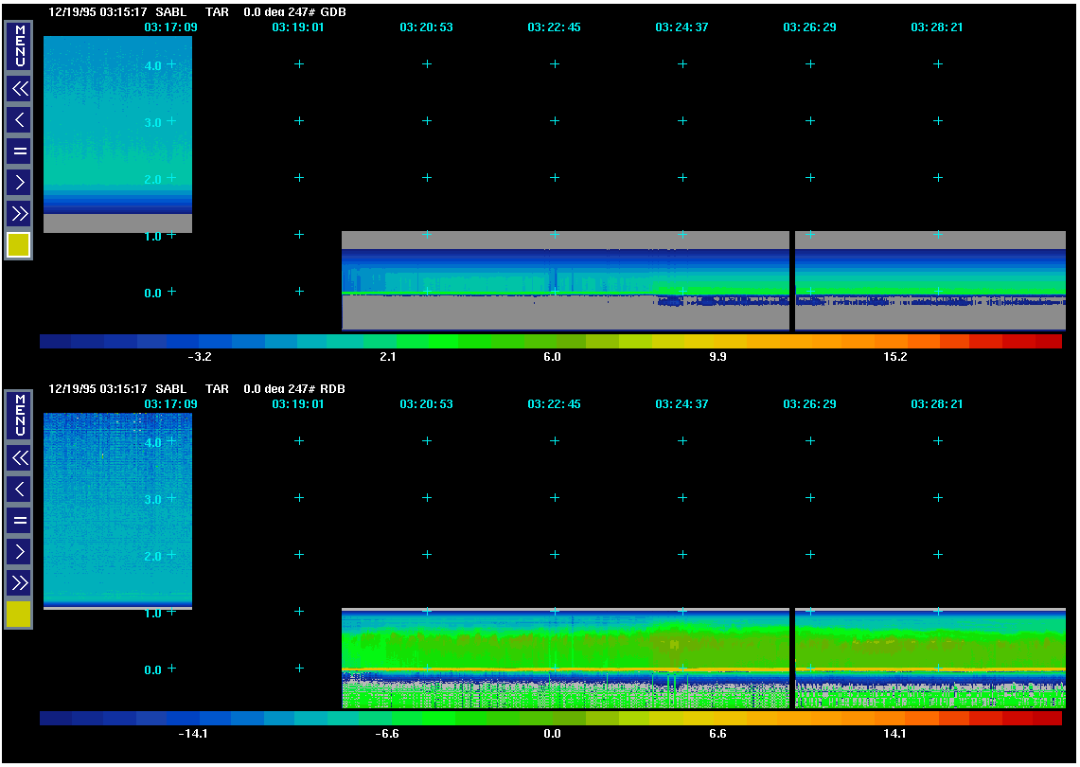Open the MENU button in the upper GDB panel

coord(19,46)
